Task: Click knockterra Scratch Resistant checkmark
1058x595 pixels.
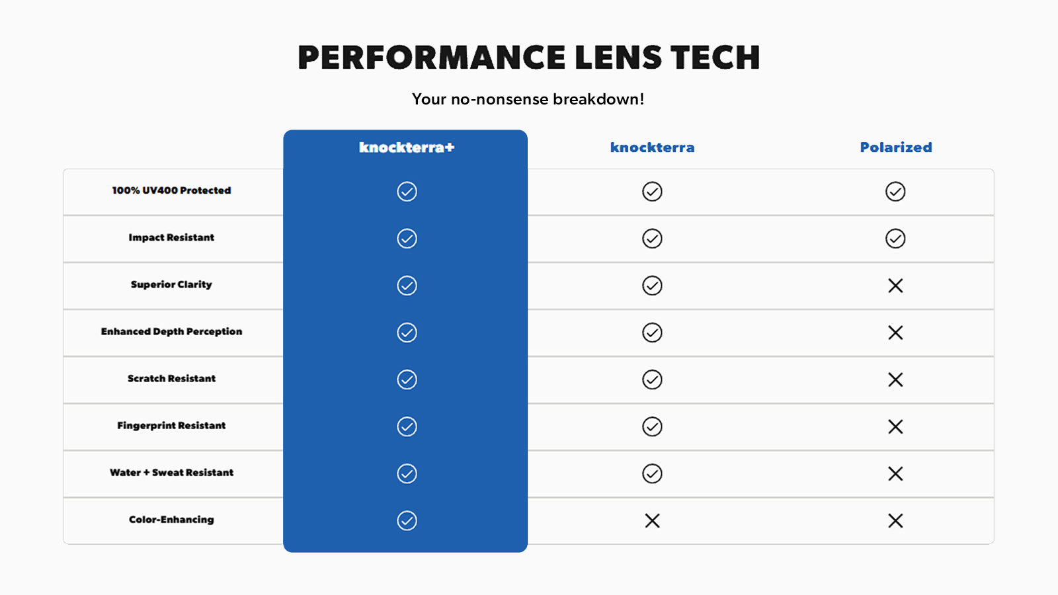Action: click(x=652, y=379)
